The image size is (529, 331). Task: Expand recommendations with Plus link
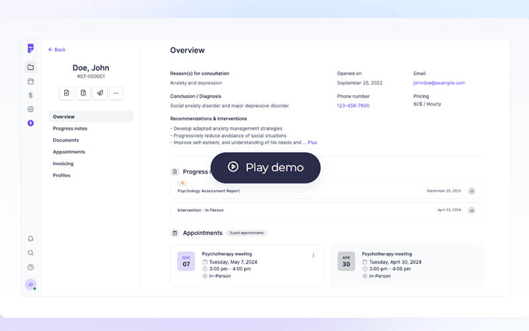coord(312,142)
